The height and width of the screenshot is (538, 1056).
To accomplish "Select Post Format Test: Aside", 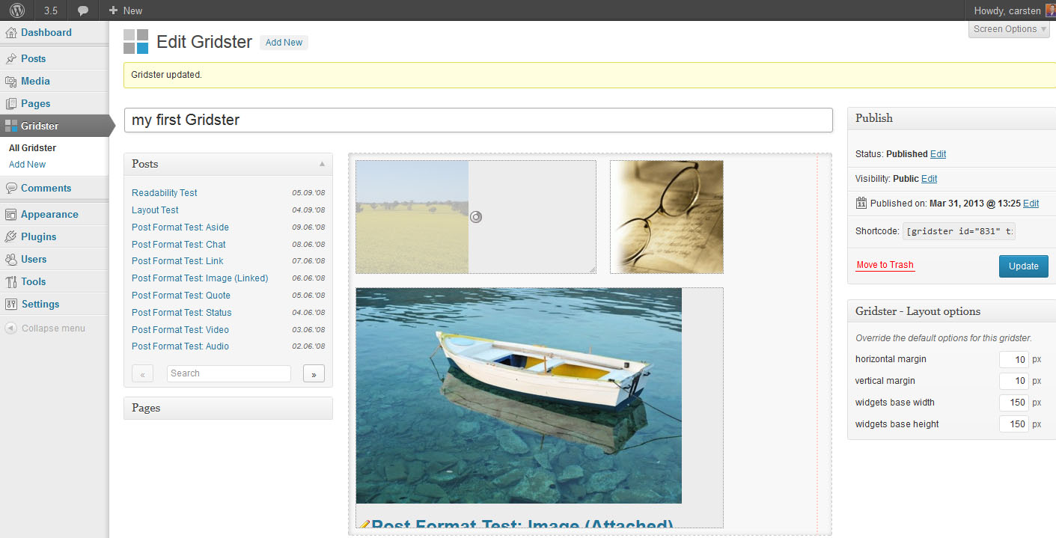I will coord(180,227).
